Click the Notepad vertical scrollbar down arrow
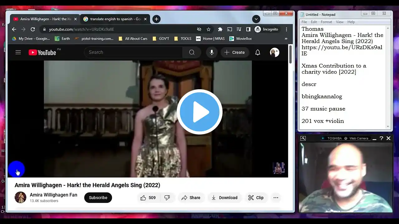This screenshot has height=224, width=399. point(388,127)
